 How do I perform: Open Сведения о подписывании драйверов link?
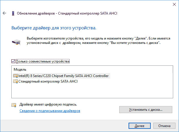point(50,111)
